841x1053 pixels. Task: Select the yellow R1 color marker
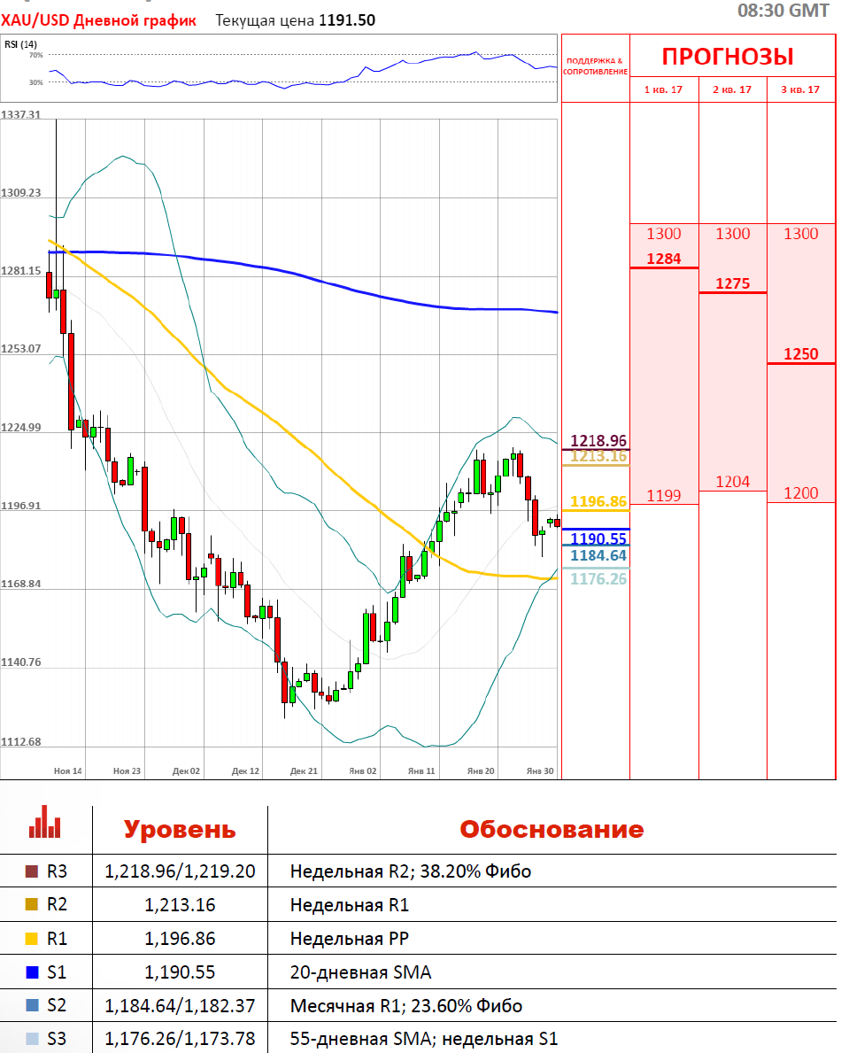(x=33, y=939)
